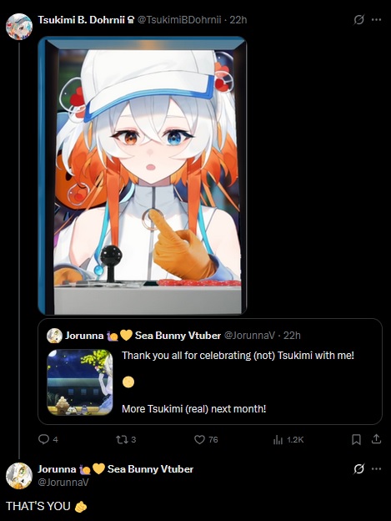Share Tsukimi's tweet via share icon
The image size is (391, 521).
click(x=376, y=439)
